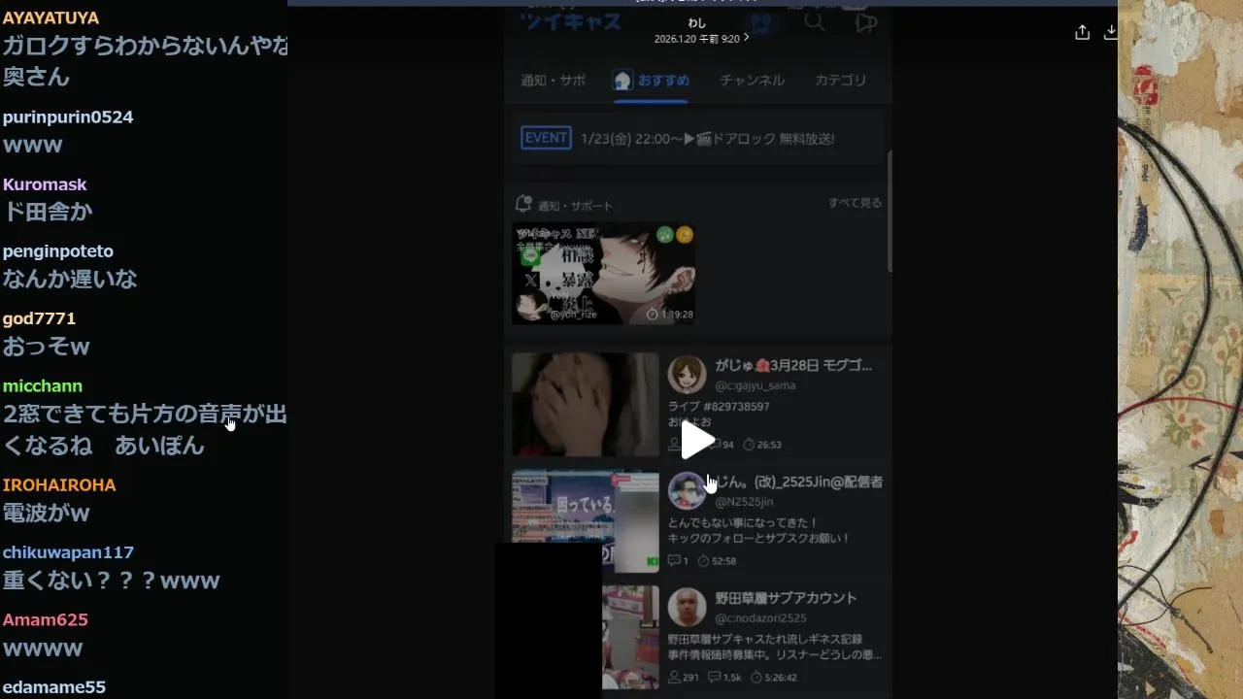The image size is (1243, 699).
Task: Click the download icon at top right
Action: pyautogui.click(x=1111, y=32)
